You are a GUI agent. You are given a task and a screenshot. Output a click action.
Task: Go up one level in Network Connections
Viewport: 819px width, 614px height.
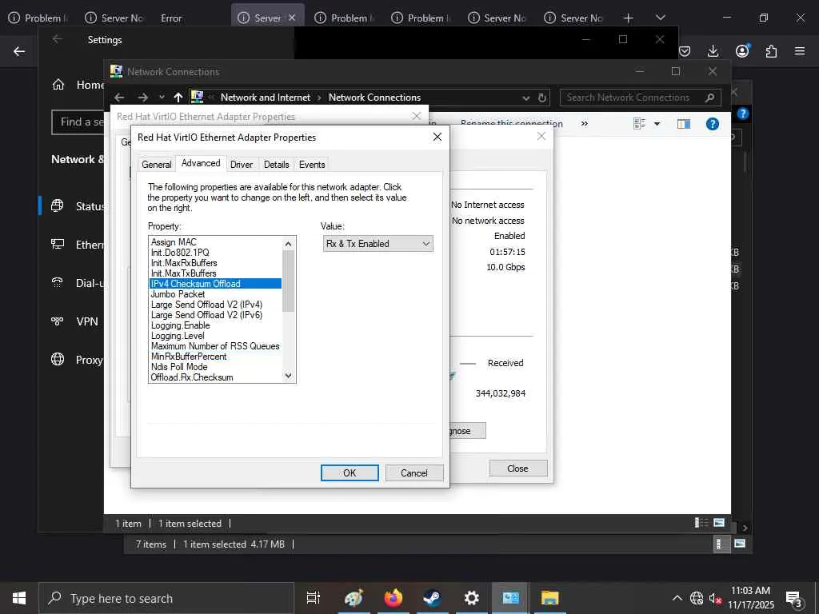coord(178,97)
